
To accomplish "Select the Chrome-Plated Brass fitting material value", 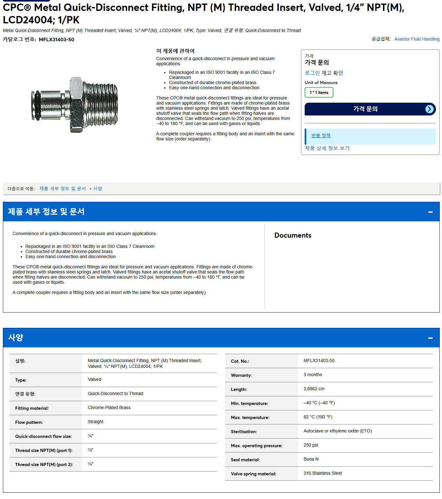I will click(109, 408).
